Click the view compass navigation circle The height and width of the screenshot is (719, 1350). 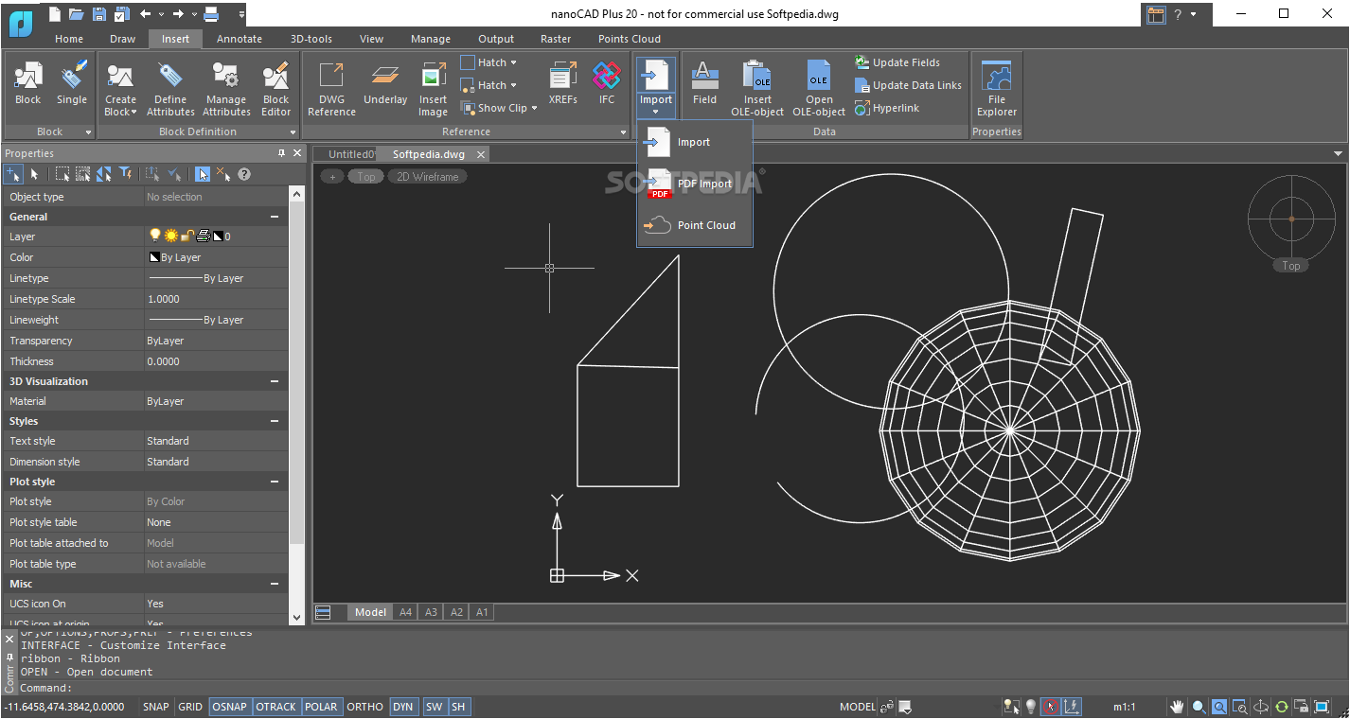1291,219
